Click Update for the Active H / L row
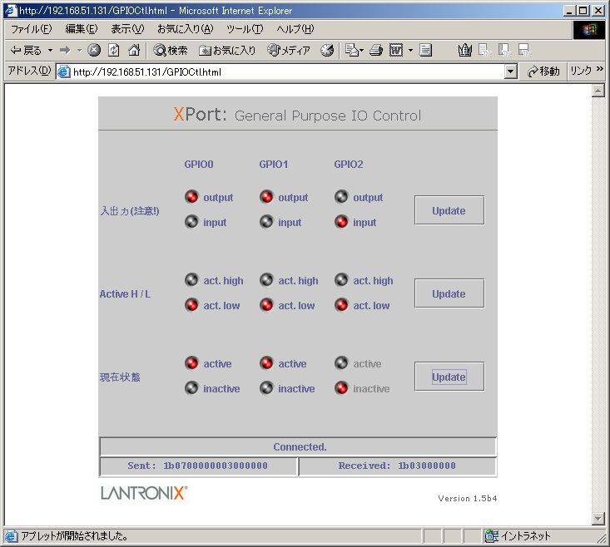Screen dimensions: 610x547 point(449,293)
